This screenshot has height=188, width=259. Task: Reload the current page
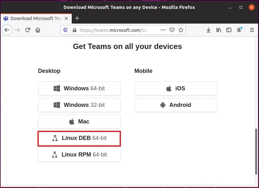pos(28,30)
